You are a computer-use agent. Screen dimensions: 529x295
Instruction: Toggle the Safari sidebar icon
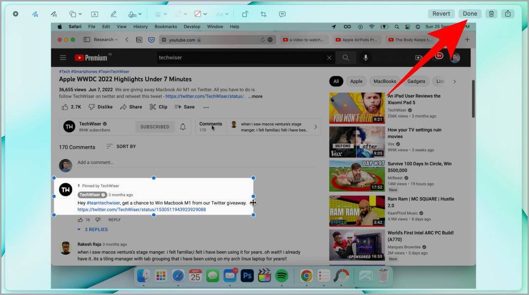coord(87,39)
